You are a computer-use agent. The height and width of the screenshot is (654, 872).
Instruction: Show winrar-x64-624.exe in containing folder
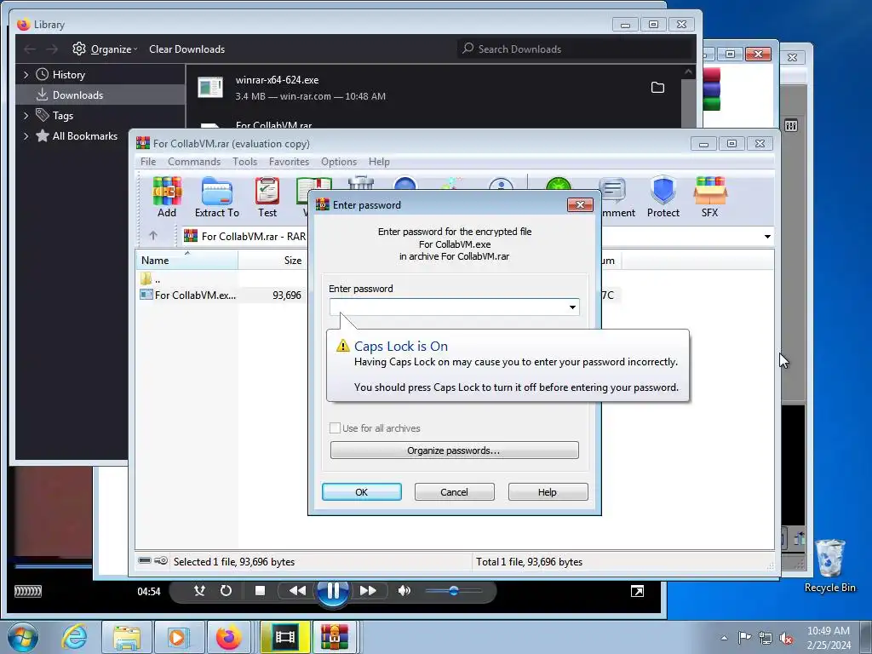tap(657, 88)
